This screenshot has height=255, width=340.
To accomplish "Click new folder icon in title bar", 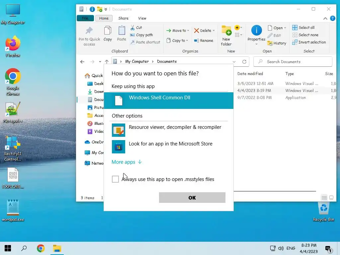I will 100,9.
